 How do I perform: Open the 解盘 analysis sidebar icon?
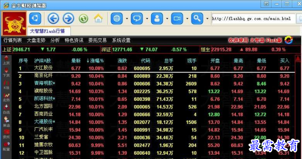click(6, 122)
